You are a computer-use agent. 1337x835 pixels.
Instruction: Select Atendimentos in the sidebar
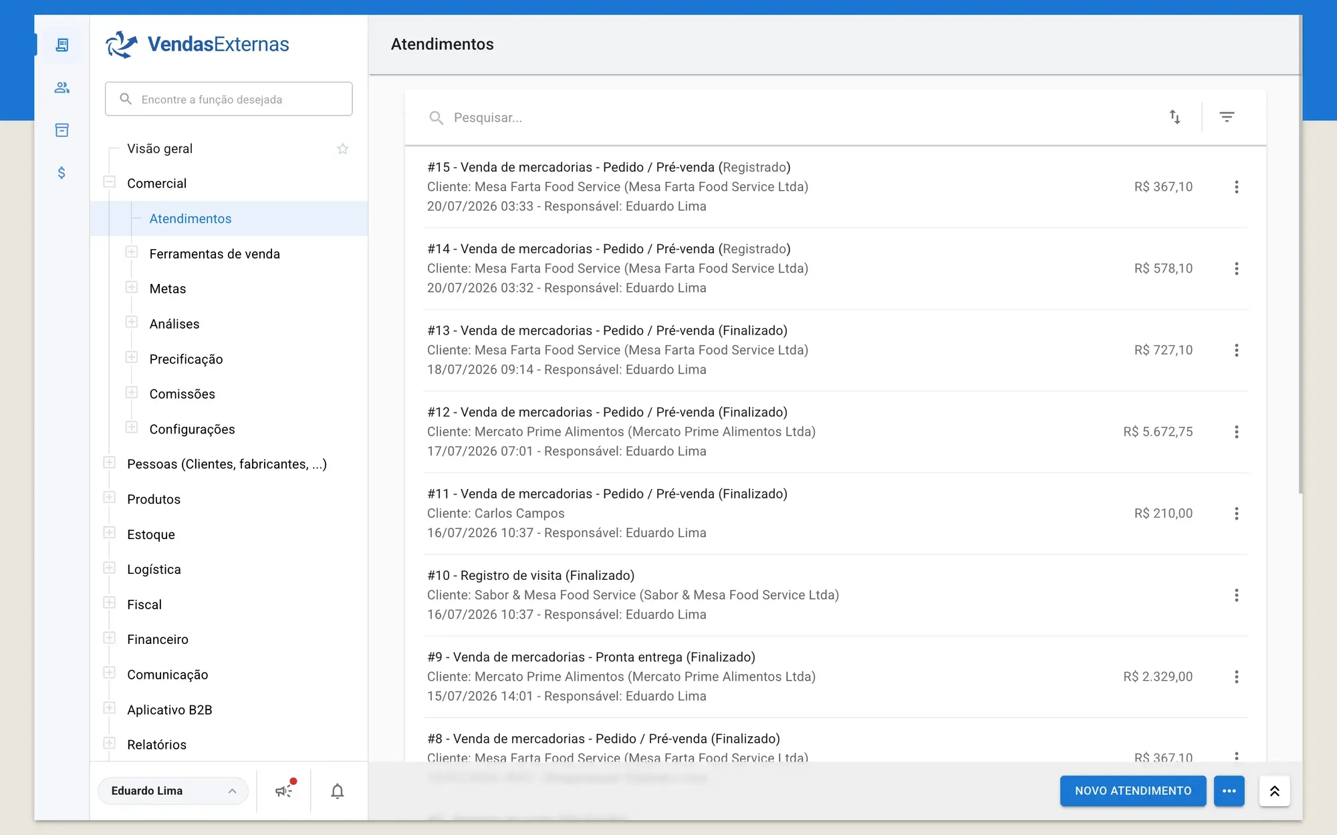coord(229,218)
